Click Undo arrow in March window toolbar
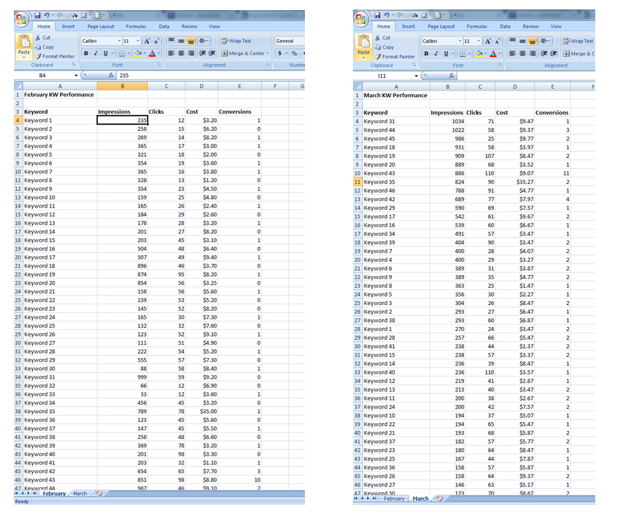The width and height of the screenshot is (625, 515). pos(387,15)
